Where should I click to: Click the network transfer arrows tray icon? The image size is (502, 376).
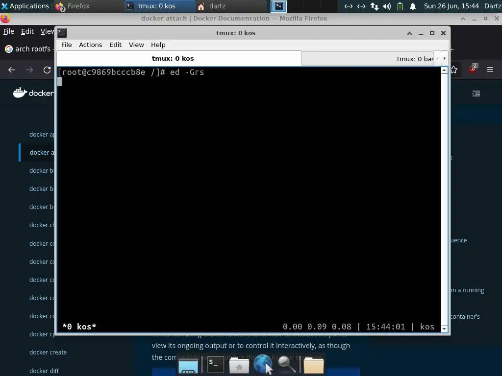coord(374,6)
